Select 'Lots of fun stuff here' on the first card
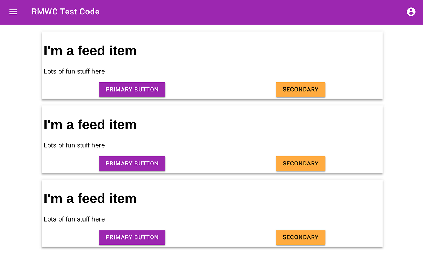Viewport: 423px width, 266px height. 74,71
